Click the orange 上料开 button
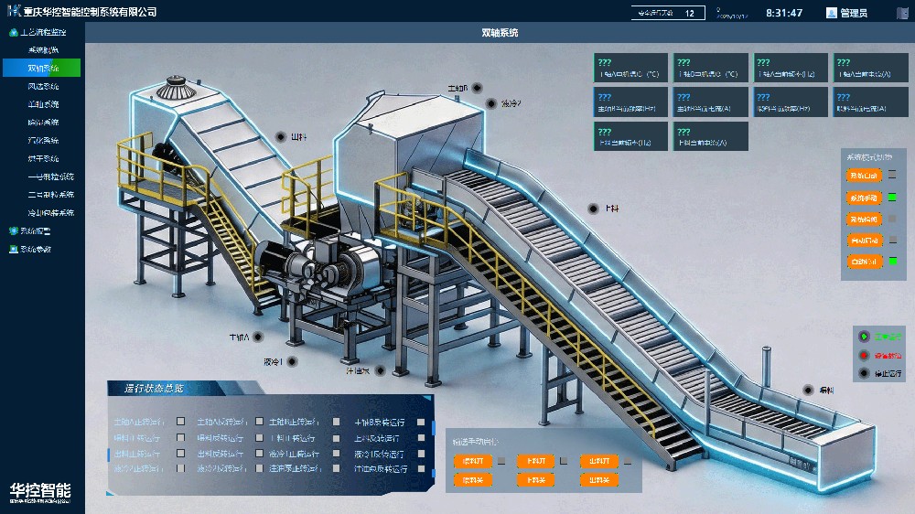 pos(535,461)
